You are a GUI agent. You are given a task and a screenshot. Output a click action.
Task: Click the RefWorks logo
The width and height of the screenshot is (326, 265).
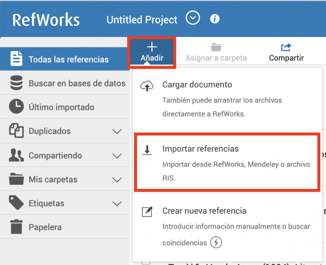tap(46, 20)
